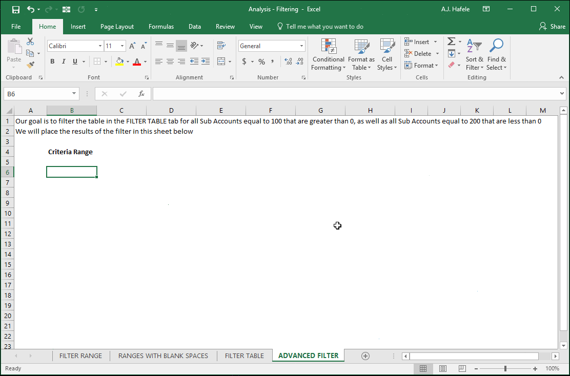Bottom align cell contents

pyautogui.click(x=181, y=46)
